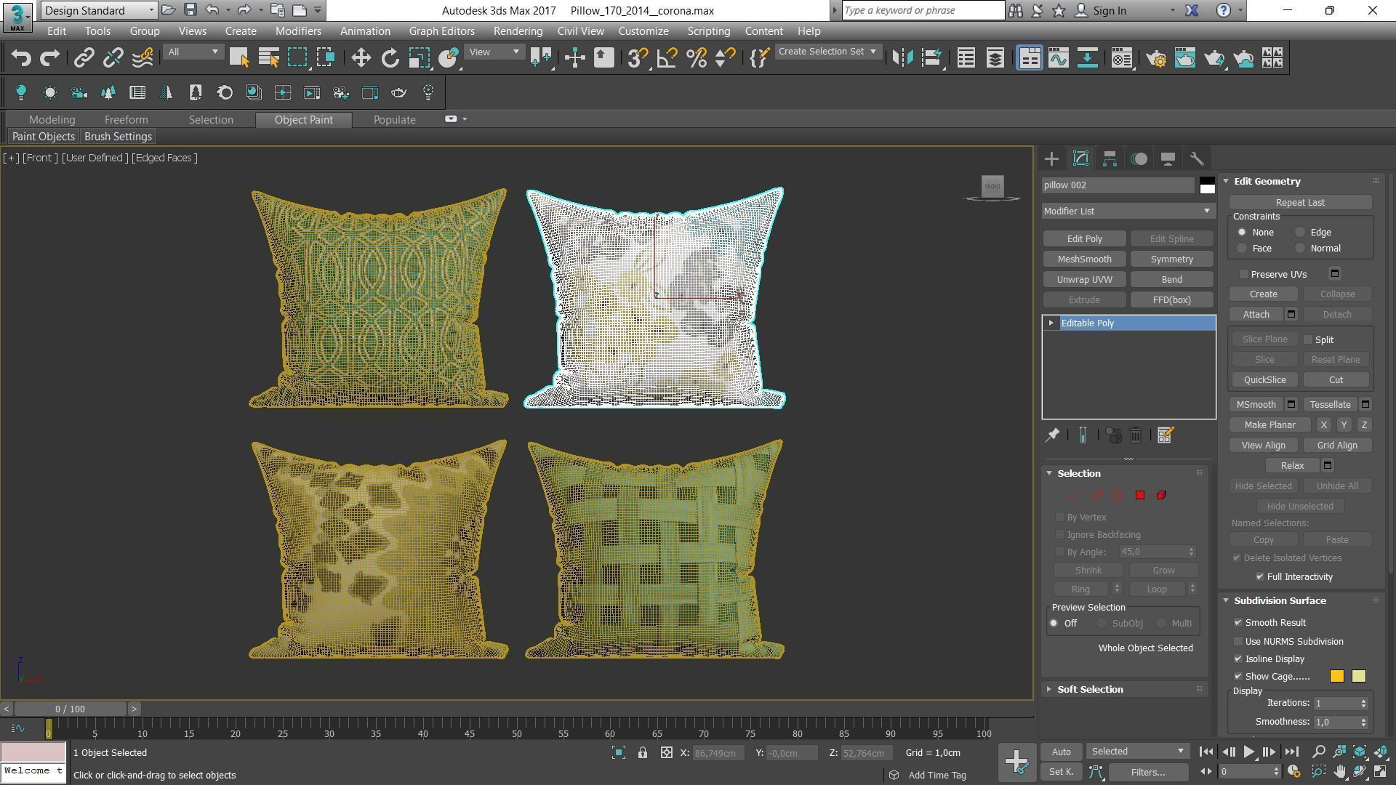Open the Curve Editor icon
The height and width of the screenshot is (785, 1396).
(x=1059, y=58)
